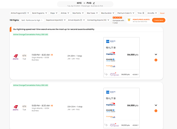The image size is (177, 129).
Task: Click the alert bell icon
Action: click(x=129, y=20)
